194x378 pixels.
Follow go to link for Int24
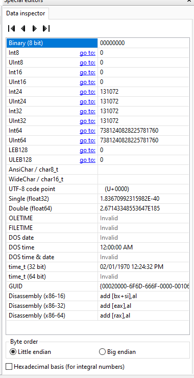tap(87, 92)
